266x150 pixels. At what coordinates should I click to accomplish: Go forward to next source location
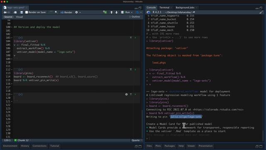pos(8,12)
